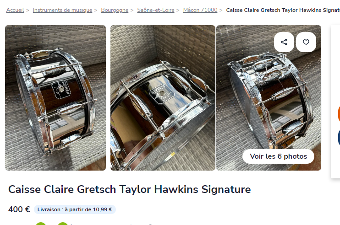Open the first snare drum photo
The width and height of the screenshot is (340, 225).
[55, 98]
